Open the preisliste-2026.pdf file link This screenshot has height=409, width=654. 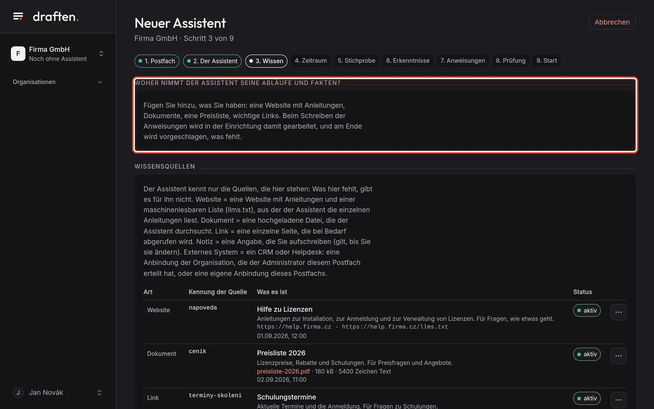283,372
